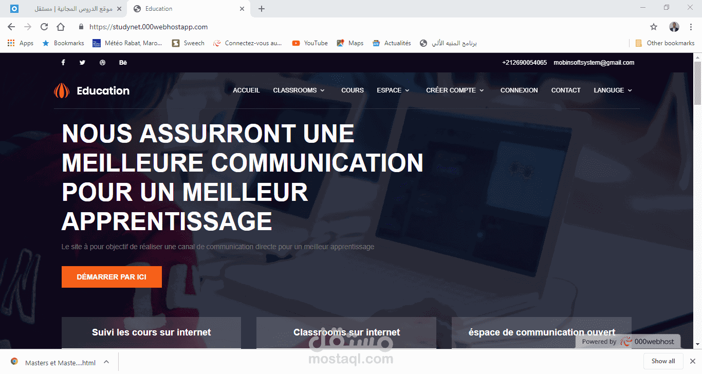Open the Bookmarks star folder
The image size is (702, 374).
coord(63,43)
